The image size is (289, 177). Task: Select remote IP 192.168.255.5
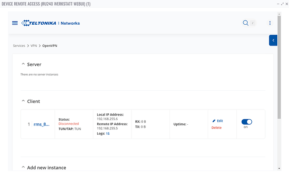(107, 128)
